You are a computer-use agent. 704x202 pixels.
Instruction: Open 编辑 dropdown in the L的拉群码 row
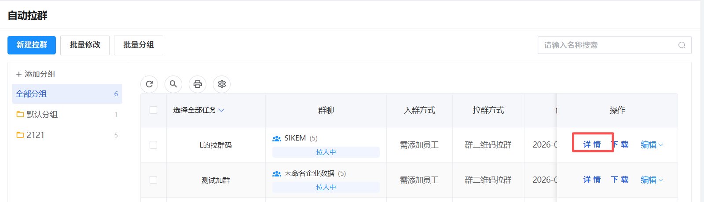652,144
